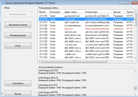Click the horizontal scrollbar right arrow
Image resolution: width=138 pixels, height=97 pixels.
pyautogui.click(x=132, y=61)
